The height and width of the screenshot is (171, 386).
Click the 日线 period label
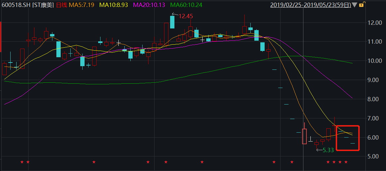pyautogui.click(x=62, y=5)
